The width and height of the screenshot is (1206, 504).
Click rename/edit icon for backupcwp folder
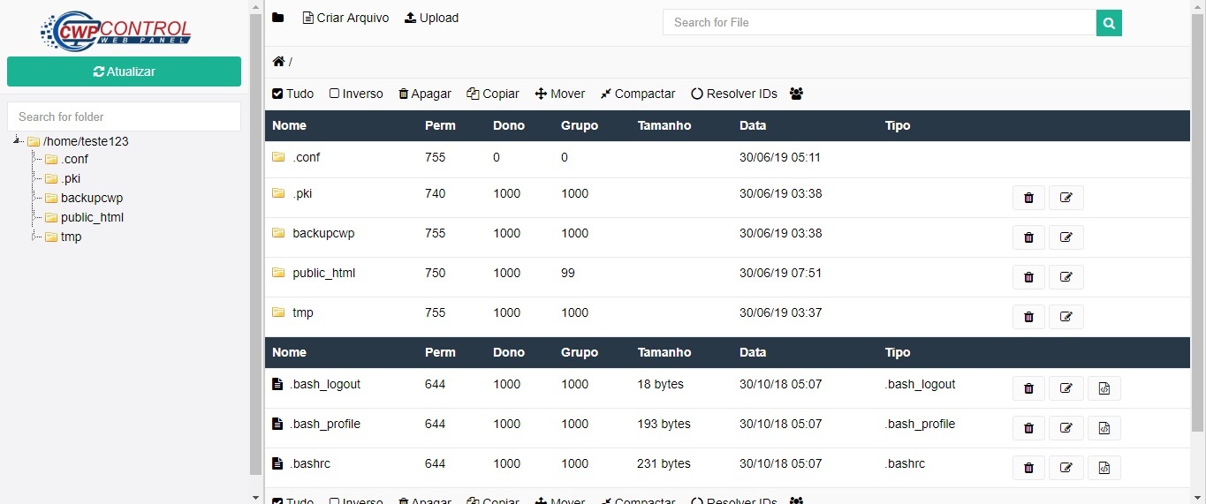tap(1066, 237)
